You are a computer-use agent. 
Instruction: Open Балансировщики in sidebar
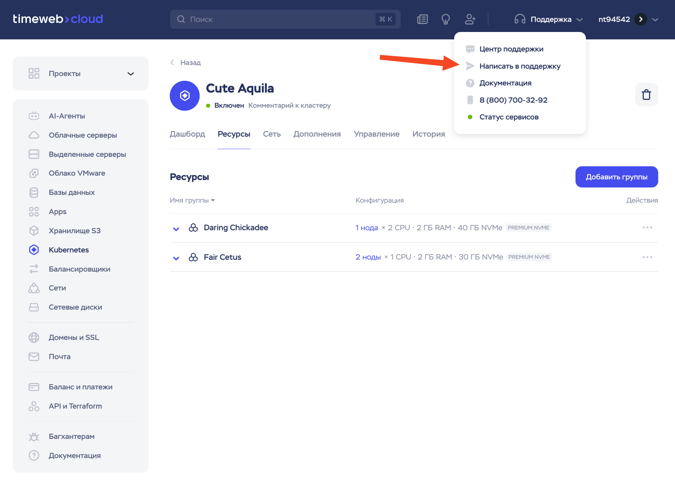tap(79, 269)
